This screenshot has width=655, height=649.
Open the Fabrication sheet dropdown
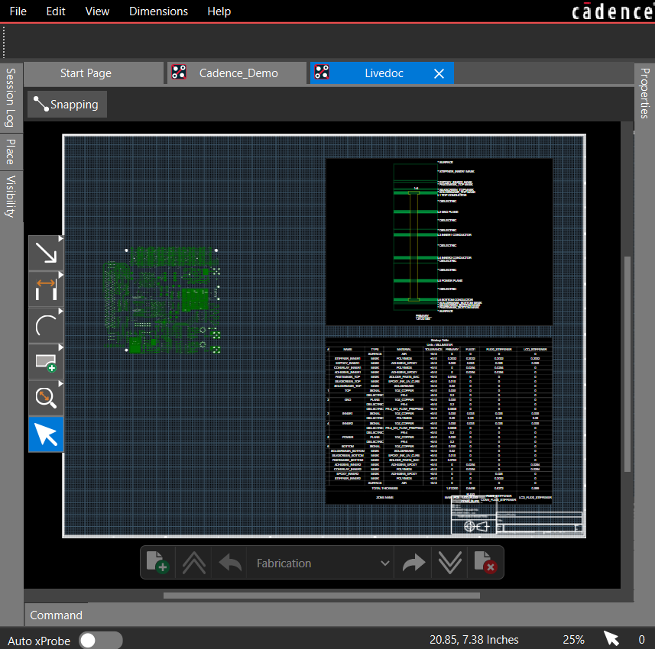[321, 563]
